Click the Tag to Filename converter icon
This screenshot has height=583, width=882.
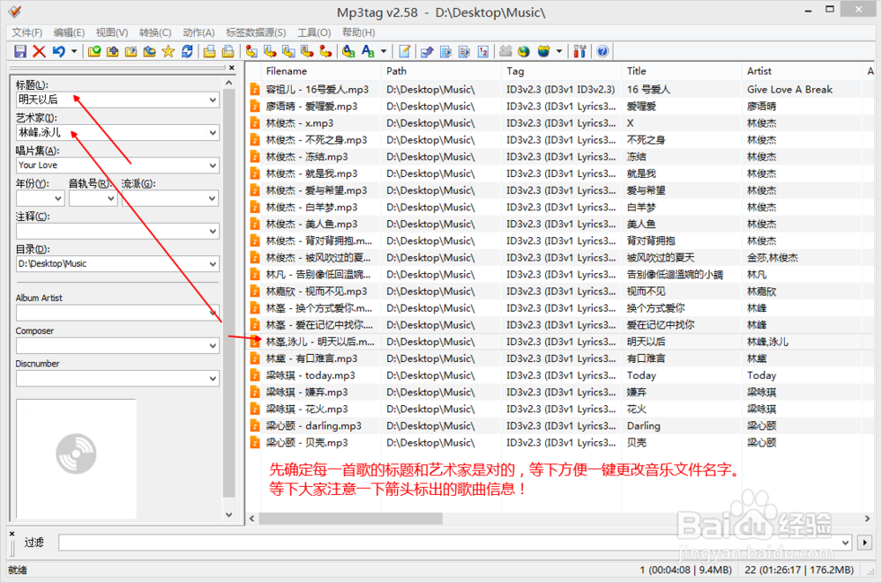click(251, 52)
